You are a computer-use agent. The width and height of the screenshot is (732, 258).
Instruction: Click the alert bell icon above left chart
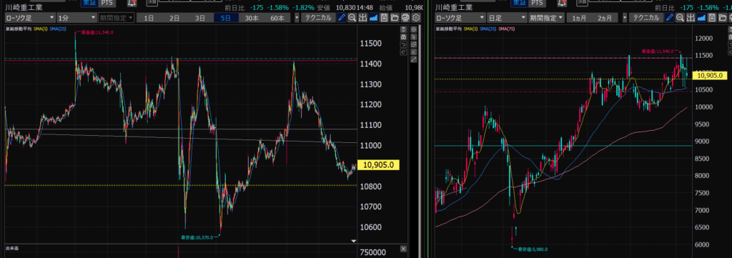pyautogui.click(x=132, y=3)
